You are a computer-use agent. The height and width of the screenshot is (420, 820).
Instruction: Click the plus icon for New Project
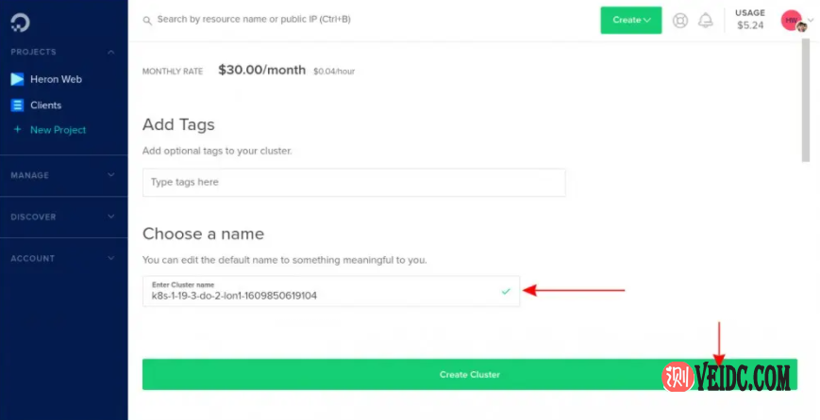tap(17, 130)
